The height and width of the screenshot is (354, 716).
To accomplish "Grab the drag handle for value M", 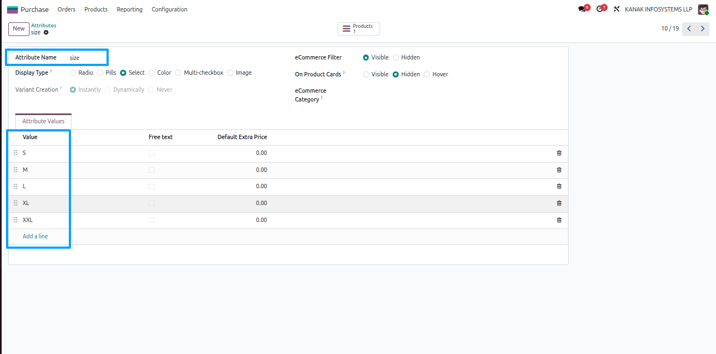I will (x=16, y=170).
